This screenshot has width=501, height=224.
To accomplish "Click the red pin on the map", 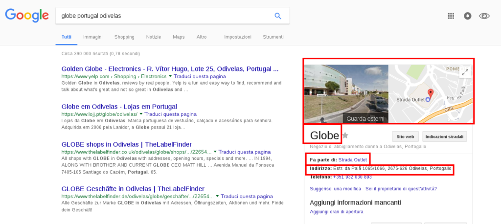I will (x=431, y=94).
